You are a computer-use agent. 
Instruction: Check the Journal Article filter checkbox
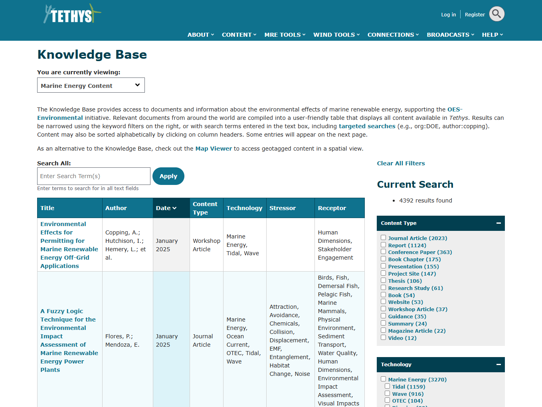pos(383,238)
